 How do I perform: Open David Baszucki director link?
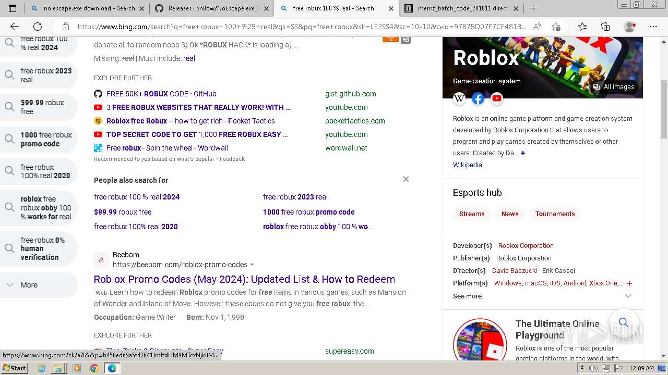(515, 271)
